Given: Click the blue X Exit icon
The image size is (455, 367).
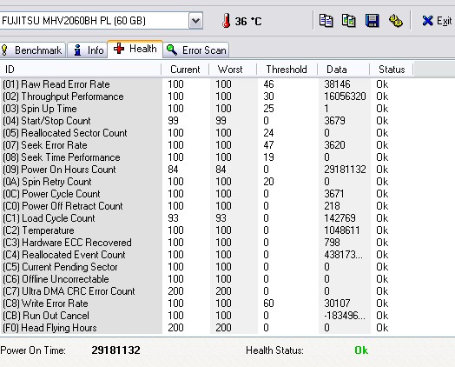Looking at the screenshot, I should coord(427,21).
